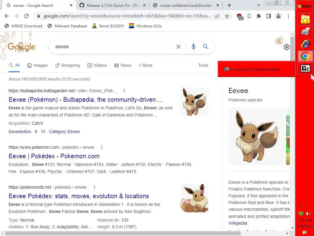Bookmark this page with the star icon
Screen dimensions: 314x236
click(x=227, y=16)
